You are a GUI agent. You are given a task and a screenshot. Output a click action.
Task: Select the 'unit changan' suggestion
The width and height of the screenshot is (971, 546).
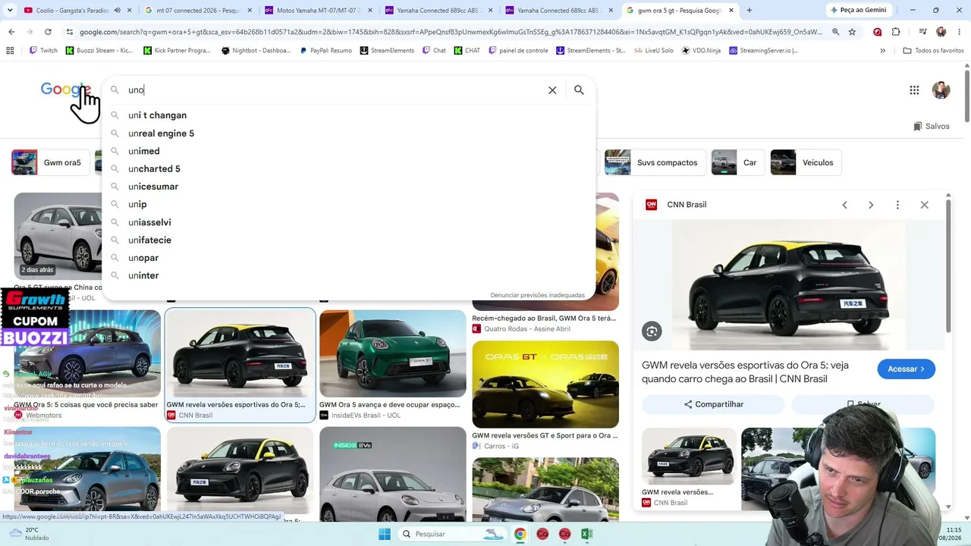(349, 115)
